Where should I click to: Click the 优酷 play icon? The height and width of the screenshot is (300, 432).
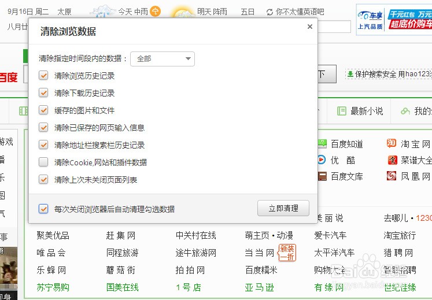click(x=323, y=160)
